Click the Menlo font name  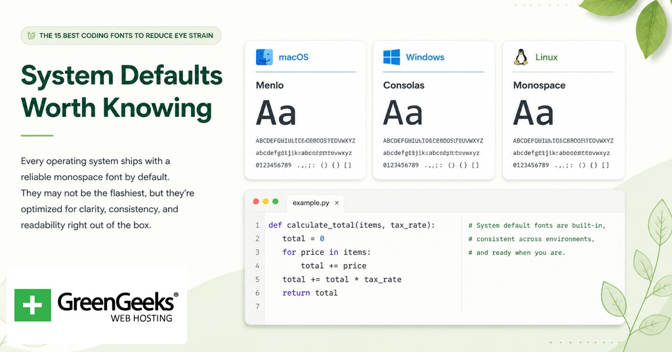point(270,85)
